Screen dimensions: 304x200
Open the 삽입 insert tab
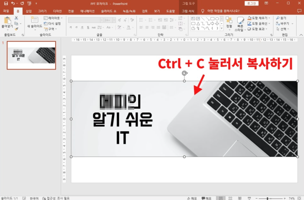pos(29,11)
